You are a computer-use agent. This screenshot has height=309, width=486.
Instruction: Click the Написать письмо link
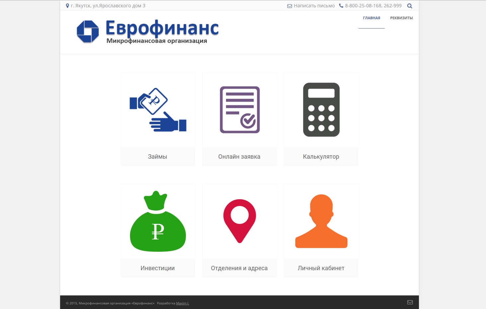(314, 6)
